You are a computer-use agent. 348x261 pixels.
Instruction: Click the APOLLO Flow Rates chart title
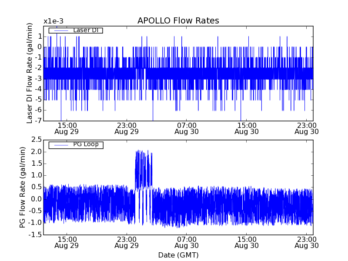(x=178, y=21)
